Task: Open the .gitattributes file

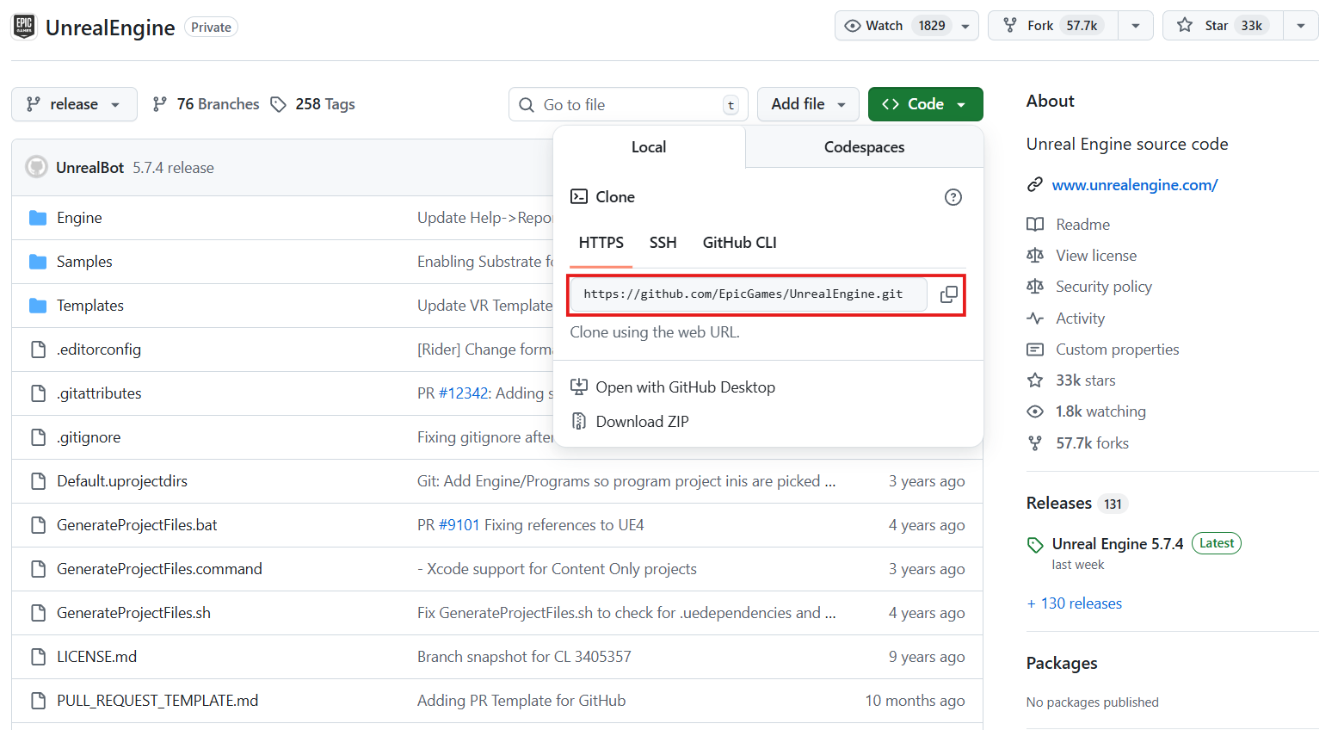Action: (99, 393)
